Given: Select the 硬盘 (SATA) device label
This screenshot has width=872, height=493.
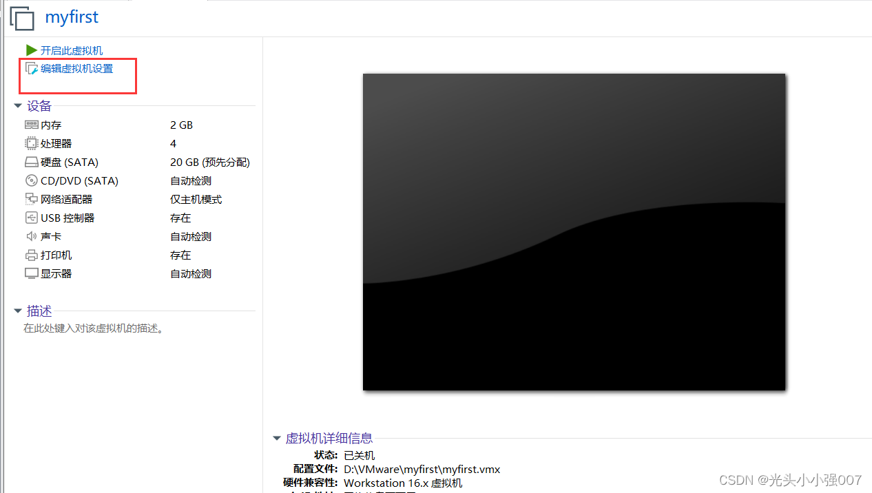Looking at the screenshot, I should [70, 162].
